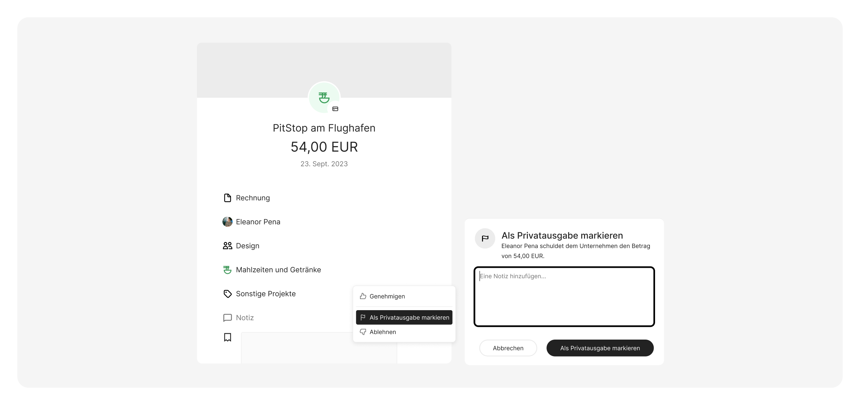860x405 pixels.
Task: Choose Als Privatausgabe markieren menu entry
Action: 404,317
